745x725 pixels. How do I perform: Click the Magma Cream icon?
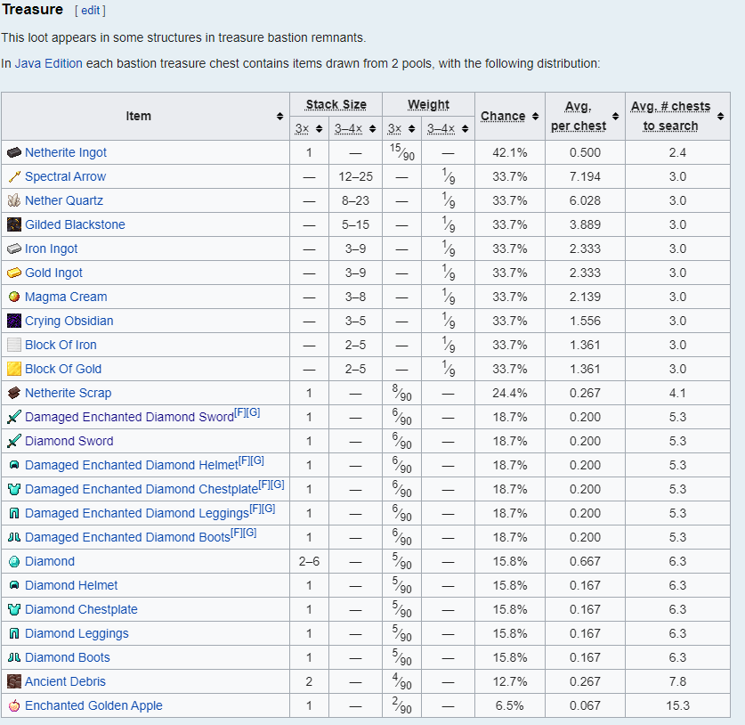pyautogui.click(x=13, y=297)
